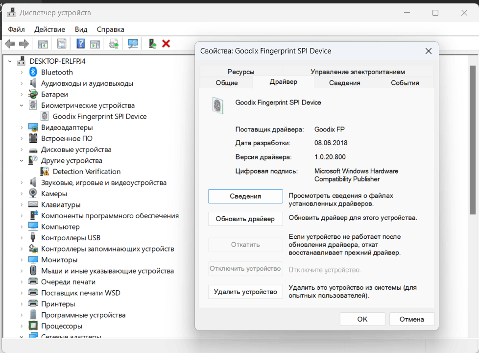Click the show/hide console tree toolbar icon
Viewport: 479px width, 353px height.
[x=43, y=44]
